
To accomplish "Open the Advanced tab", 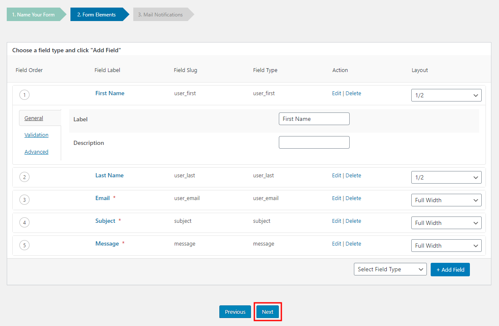I will pyautogui.click(x=36, y=152).
